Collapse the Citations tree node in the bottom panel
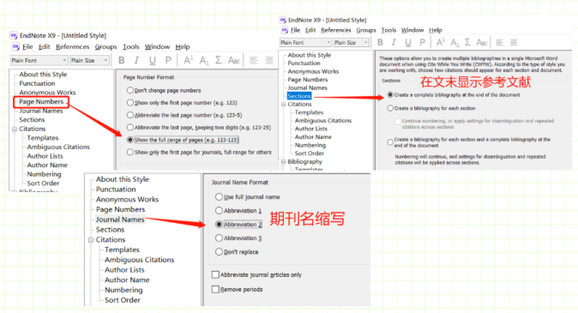The height and width of the screenshot is (313, 578). 91,239
